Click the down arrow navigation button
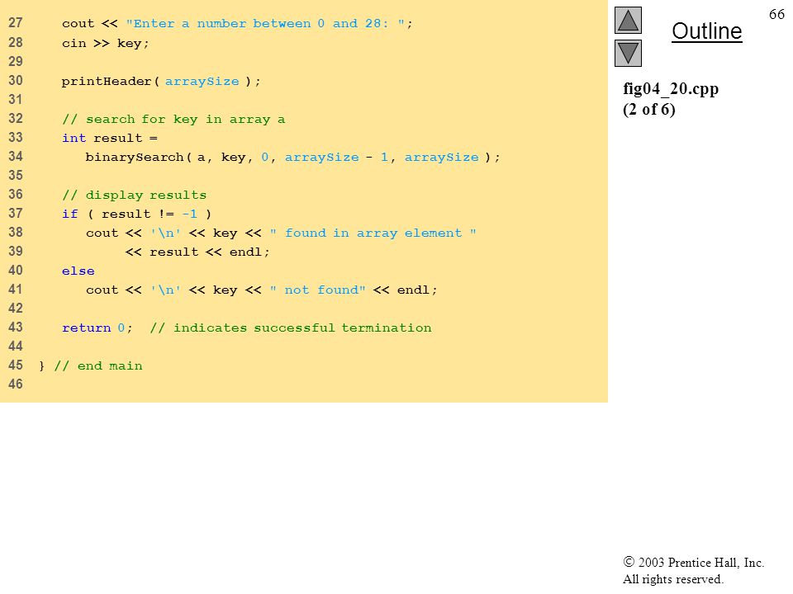 point(628,53)
